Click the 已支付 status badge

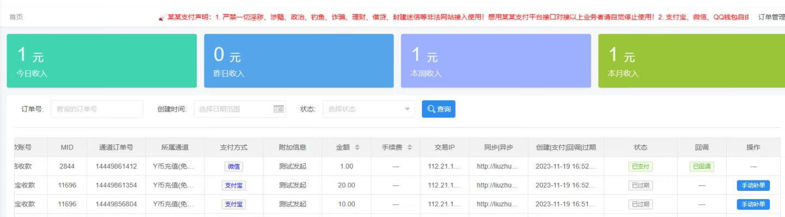[641, 166]
